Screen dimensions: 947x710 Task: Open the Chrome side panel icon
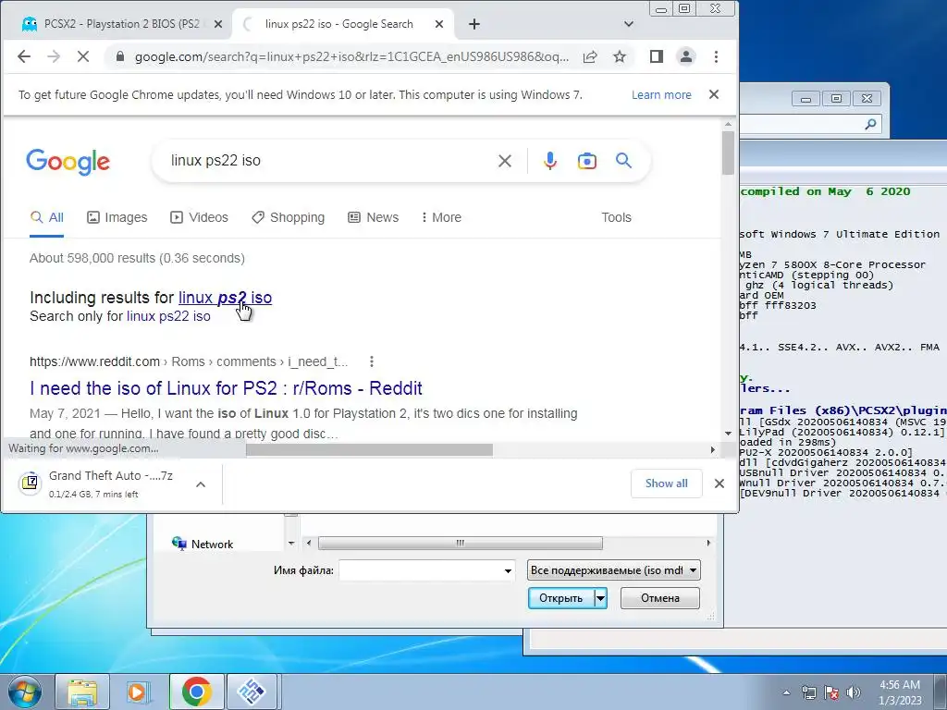click(x=657, y=56)
